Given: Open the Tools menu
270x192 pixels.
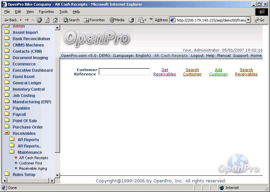Looking at the screenshot, I should coord(63,12).
